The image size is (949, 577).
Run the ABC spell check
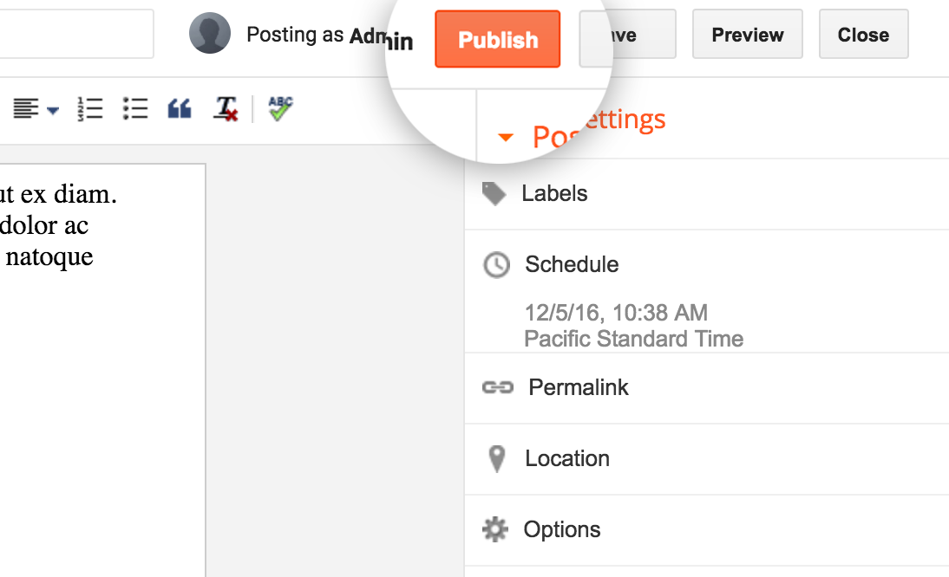[280, 109]
